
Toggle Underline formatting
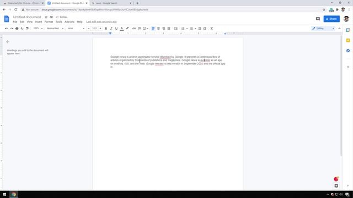point(116,29)
